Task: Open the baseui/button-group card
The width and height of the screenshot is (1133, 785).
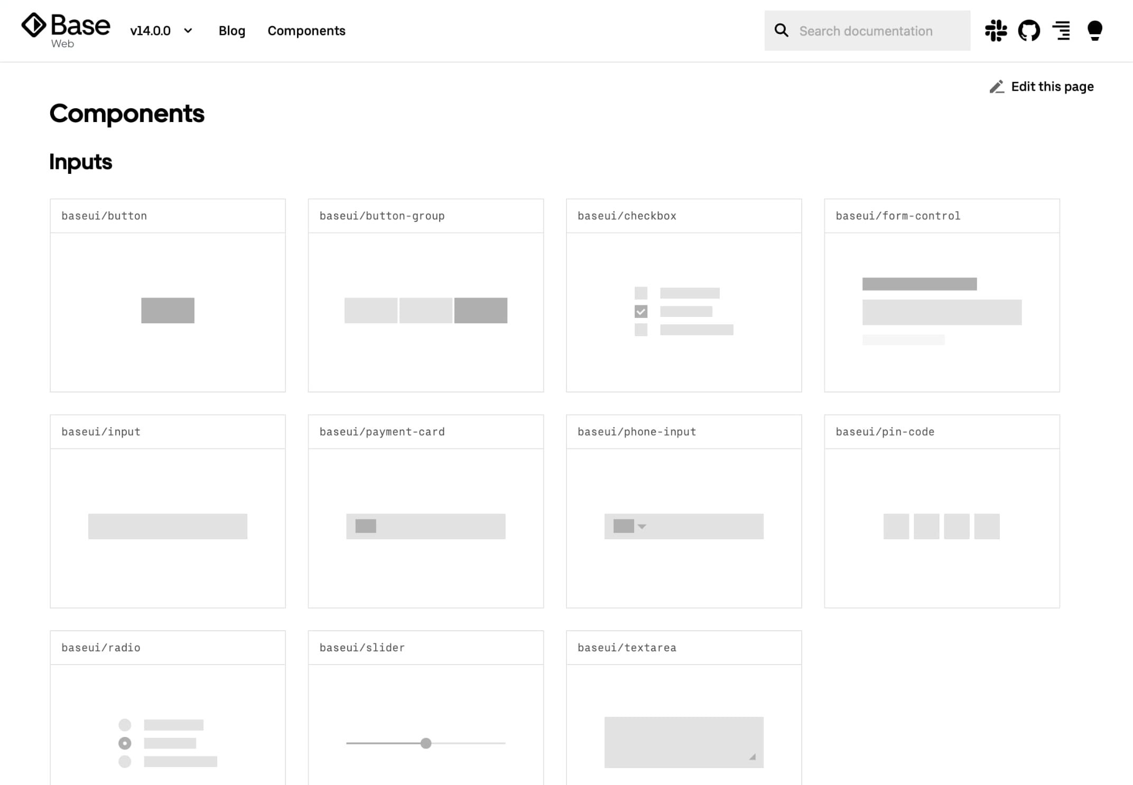Action: pyautogui.click(x=425, y=296)
